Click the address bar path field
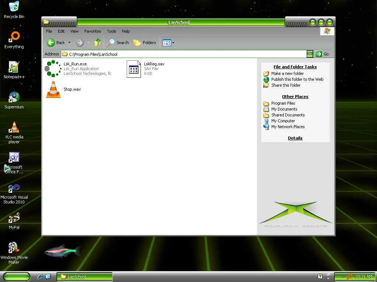 click(x=184, y=54)
